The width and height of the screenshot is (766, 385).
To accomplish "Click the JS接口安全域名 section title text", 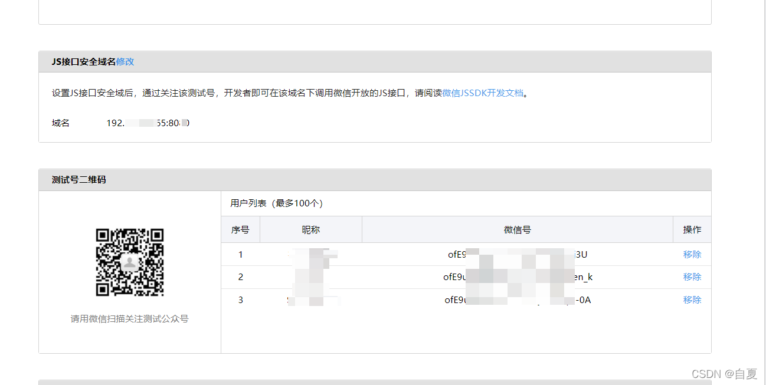I will tap(84, 62).
